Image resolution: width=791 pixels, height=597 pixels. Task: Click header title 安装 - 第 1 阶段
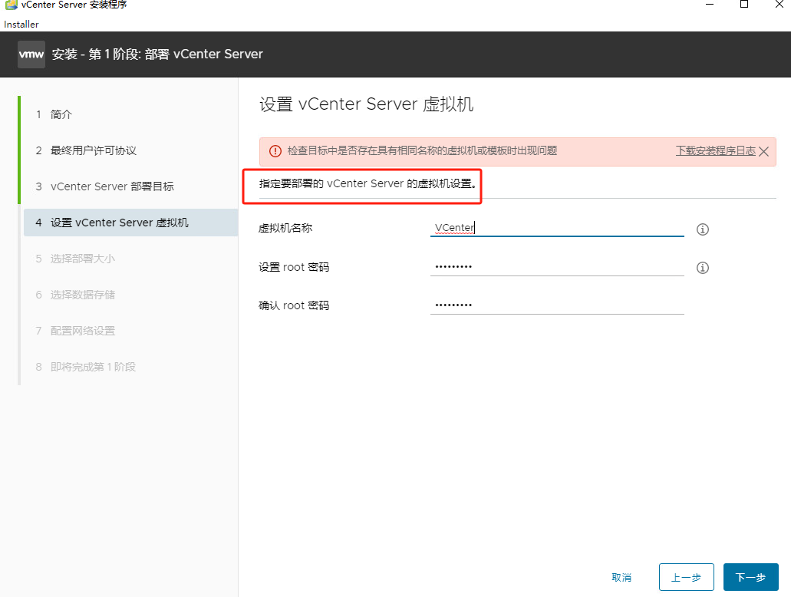coord(157,54)
